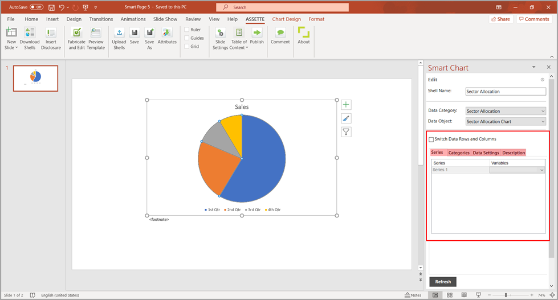
Task: Click the Undo icon in title bar
Action: click(62, 7)
